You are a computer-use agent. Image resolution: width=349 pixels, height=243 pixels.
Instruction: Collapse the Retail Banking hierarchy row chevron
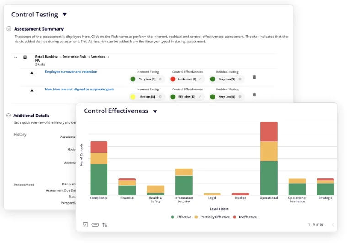click(16, 58)
